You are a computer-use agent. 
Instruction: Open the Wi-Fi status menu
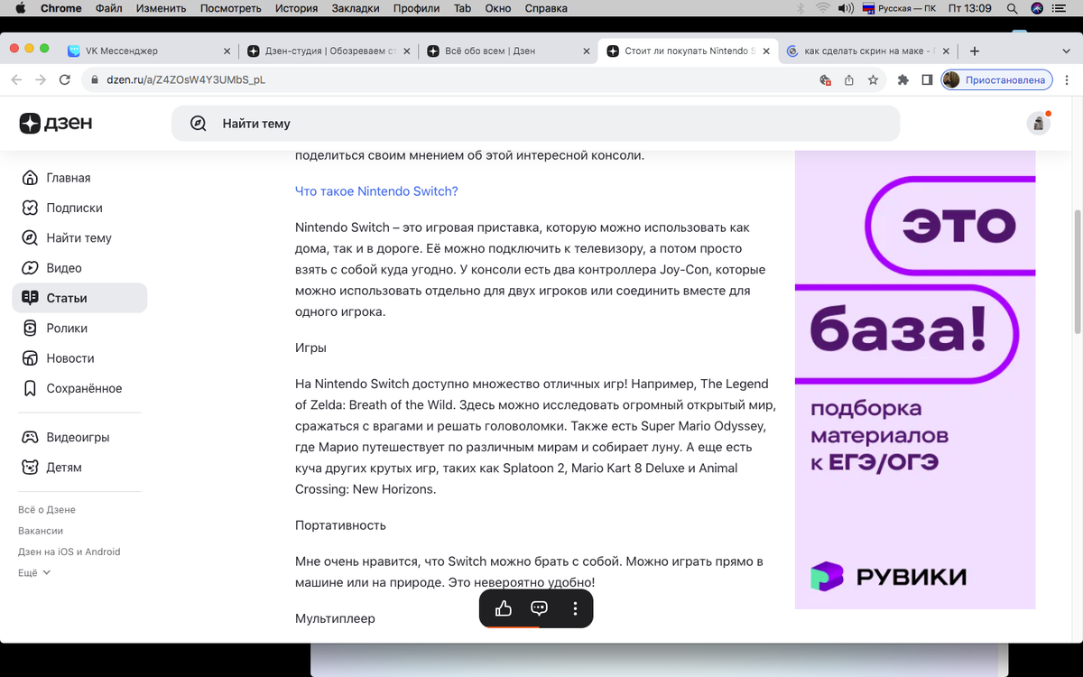pyautogui.click(x=822, y=8)
